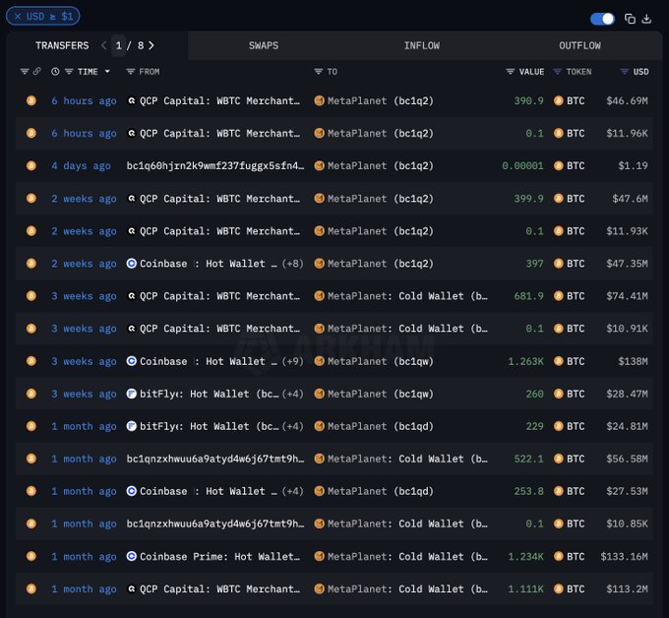Switch to the OUTFLOW tab

click(x=579, y=45)
